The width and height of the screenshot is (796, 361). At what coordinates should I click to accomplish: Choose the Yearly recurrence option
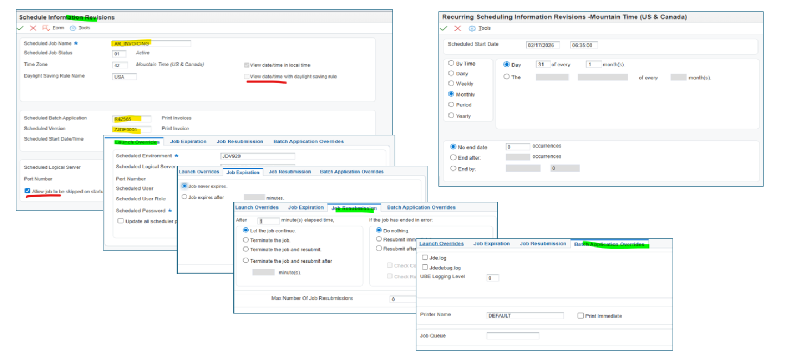click(x=451, y=115)
